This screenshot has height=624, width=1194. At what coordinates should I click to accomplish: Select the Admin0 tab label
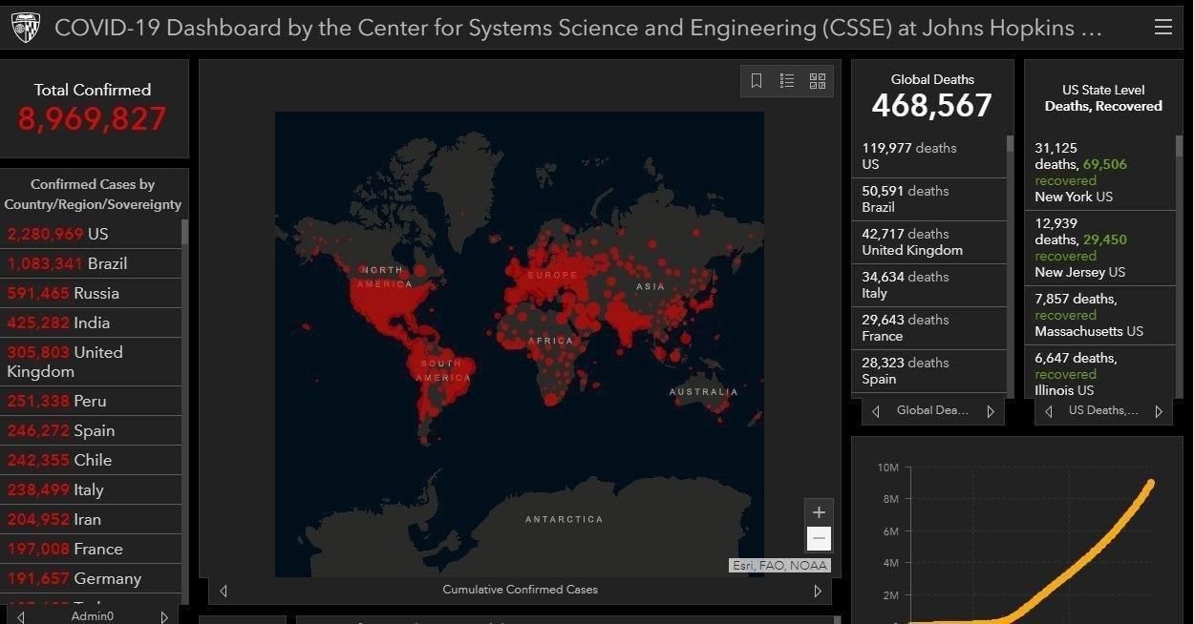(x=93, y=616)
